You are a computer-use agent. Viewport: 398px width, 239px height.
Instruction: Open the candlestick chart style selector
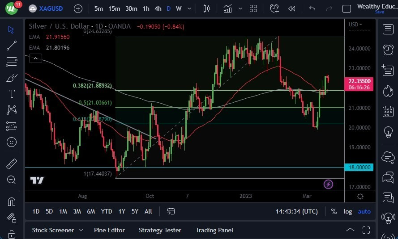point(206,8)
